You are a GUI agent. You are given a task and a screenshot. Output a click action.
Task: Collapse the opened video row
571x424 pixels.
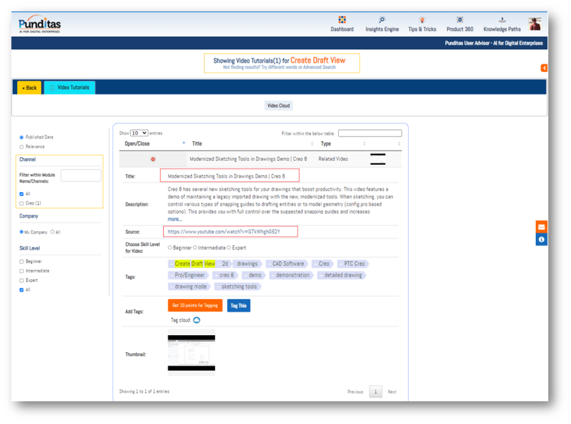(153, 159)
